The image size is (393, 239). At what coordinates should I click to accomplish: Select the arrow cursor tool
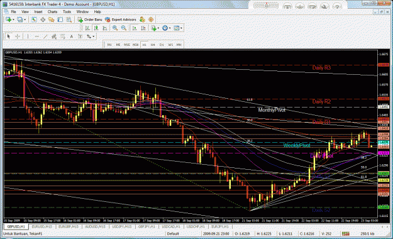click(x=9, y=36)
